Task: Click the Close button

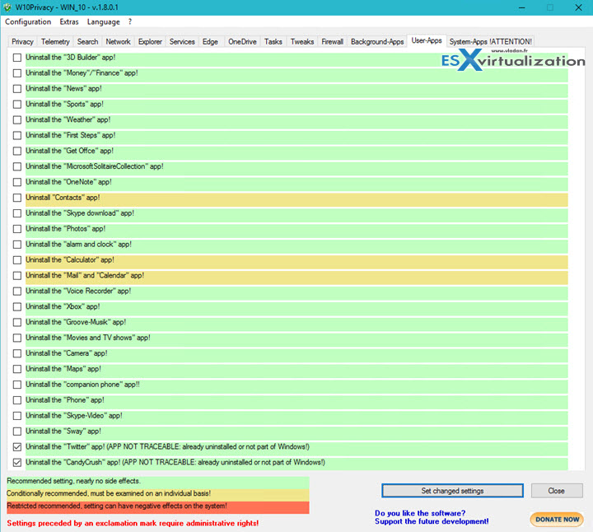Action: pos(556,491)
